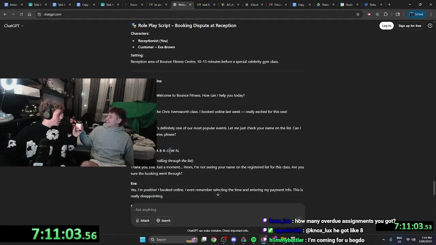Open the Windows Start menu
436x245 pixels.
143,240
